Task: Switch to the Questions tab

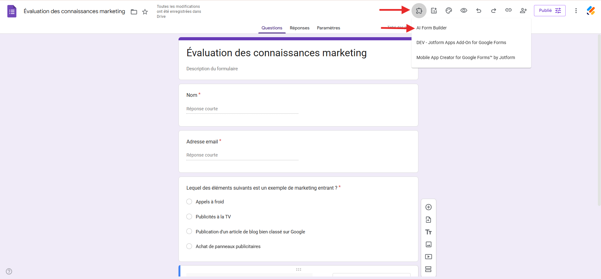Action: (x=272, y=28)
